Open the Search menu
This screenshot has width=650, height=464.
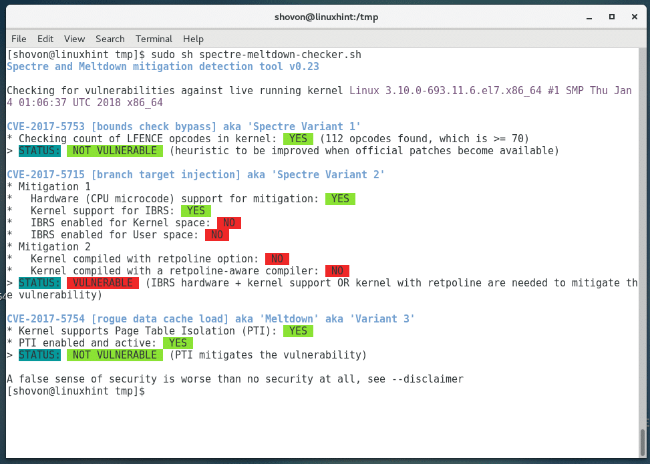pos(110,39)
